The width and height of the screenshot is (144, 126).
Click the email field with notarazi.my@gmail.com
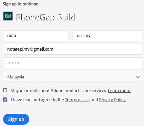(x=73, y=49)
